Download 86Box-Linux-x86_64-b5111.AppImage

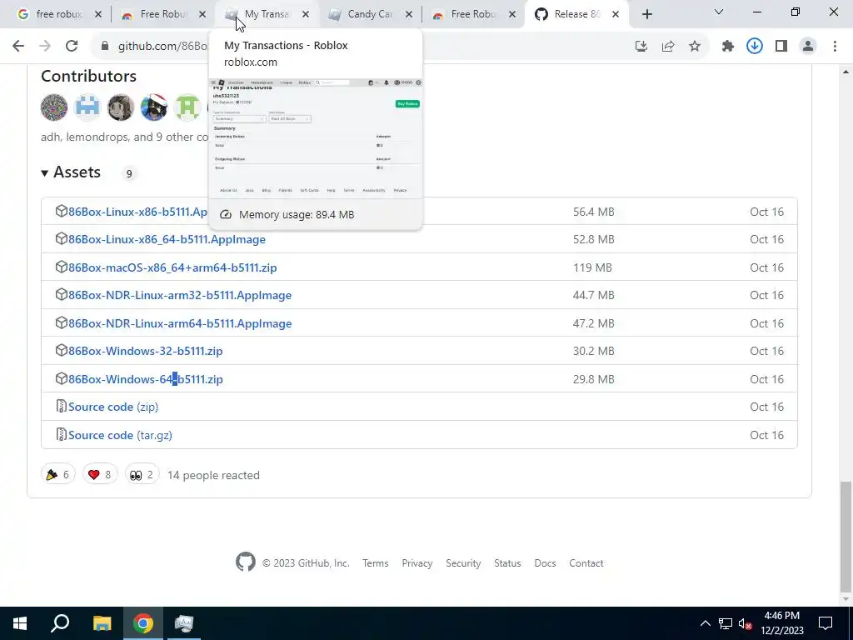click(167, 239)
